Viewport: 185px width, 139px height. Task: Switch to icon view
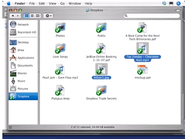[x=26, y=16]
